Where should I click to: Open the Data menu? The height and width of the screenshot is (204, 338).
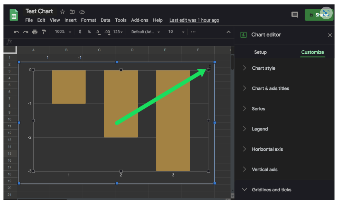tap(105, 20)
